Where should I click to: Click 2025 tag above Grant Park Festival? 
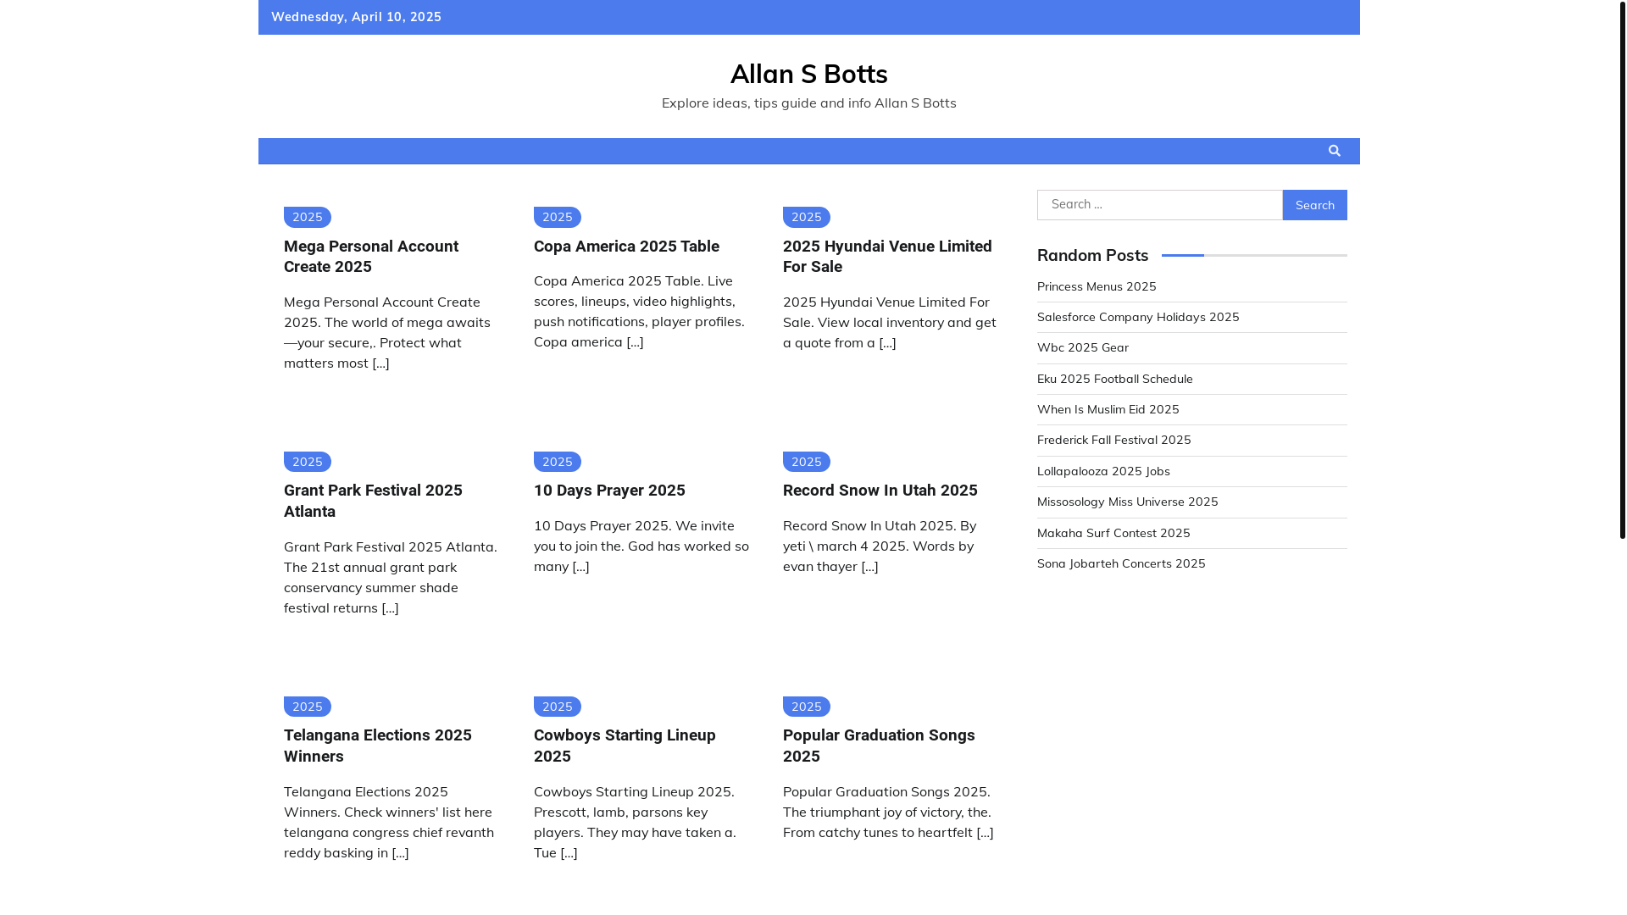(308, 462)
